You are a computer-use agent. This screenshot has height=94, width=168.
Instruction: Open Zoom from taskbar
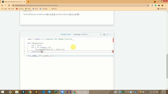(x=62, y=92)
